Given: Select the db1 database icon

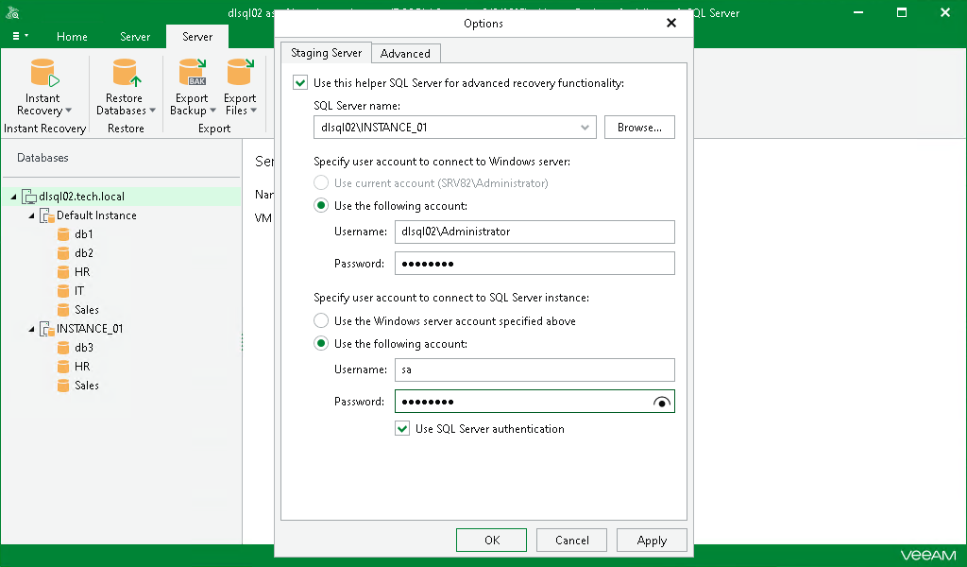Looking at the screenshot, I should pyautogui.click(x=64, y=234).
